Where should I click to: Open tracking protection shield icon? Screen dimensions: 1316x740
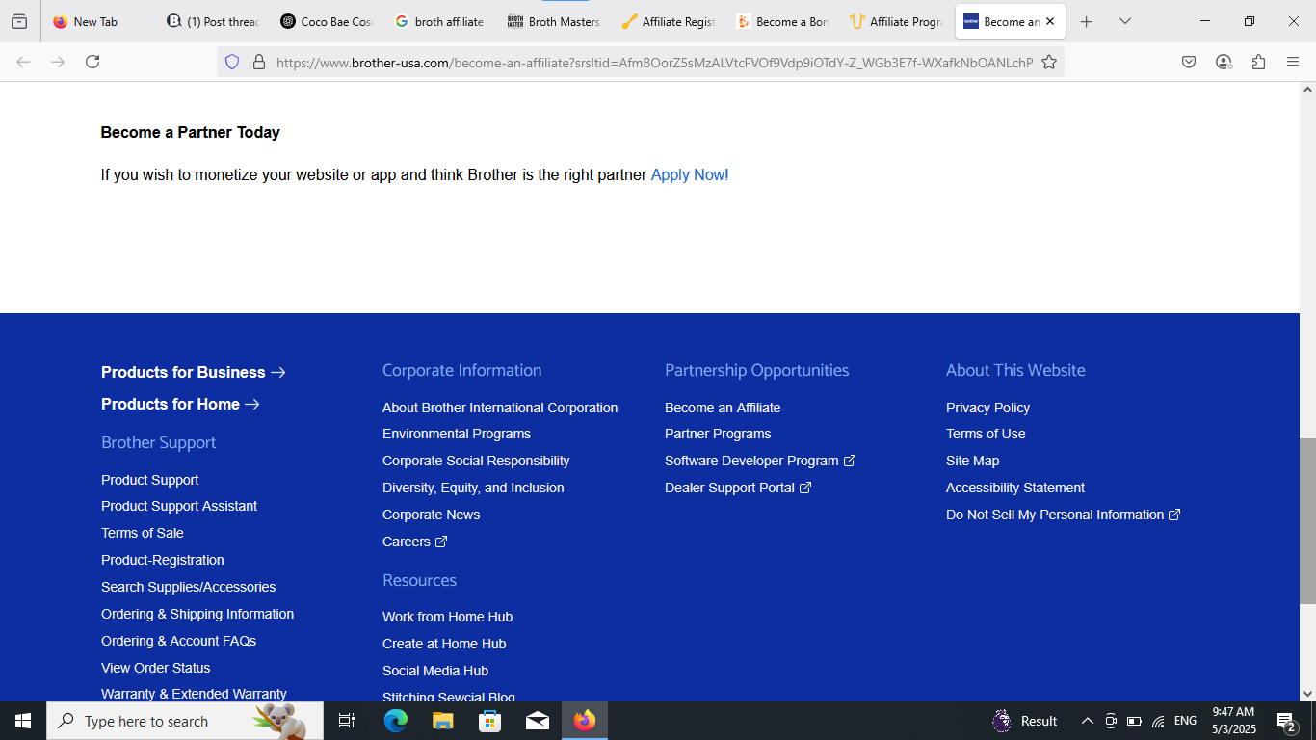pos(232,62)
